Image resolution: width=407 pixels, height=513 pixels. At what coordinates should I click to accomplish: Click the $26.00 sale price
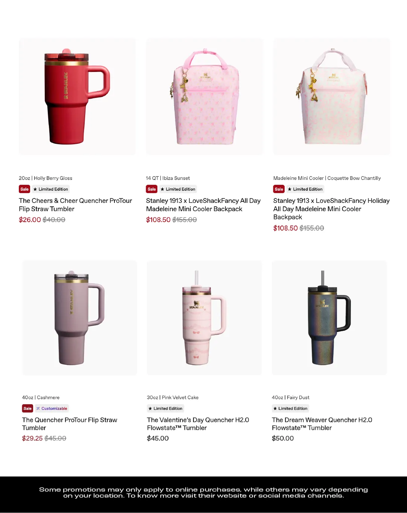[30, 220]
